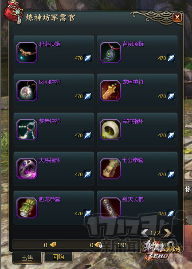The image size is (192, 269).
Task: Choose the 七公拳套 gloves icon
Action: [110, 169]
